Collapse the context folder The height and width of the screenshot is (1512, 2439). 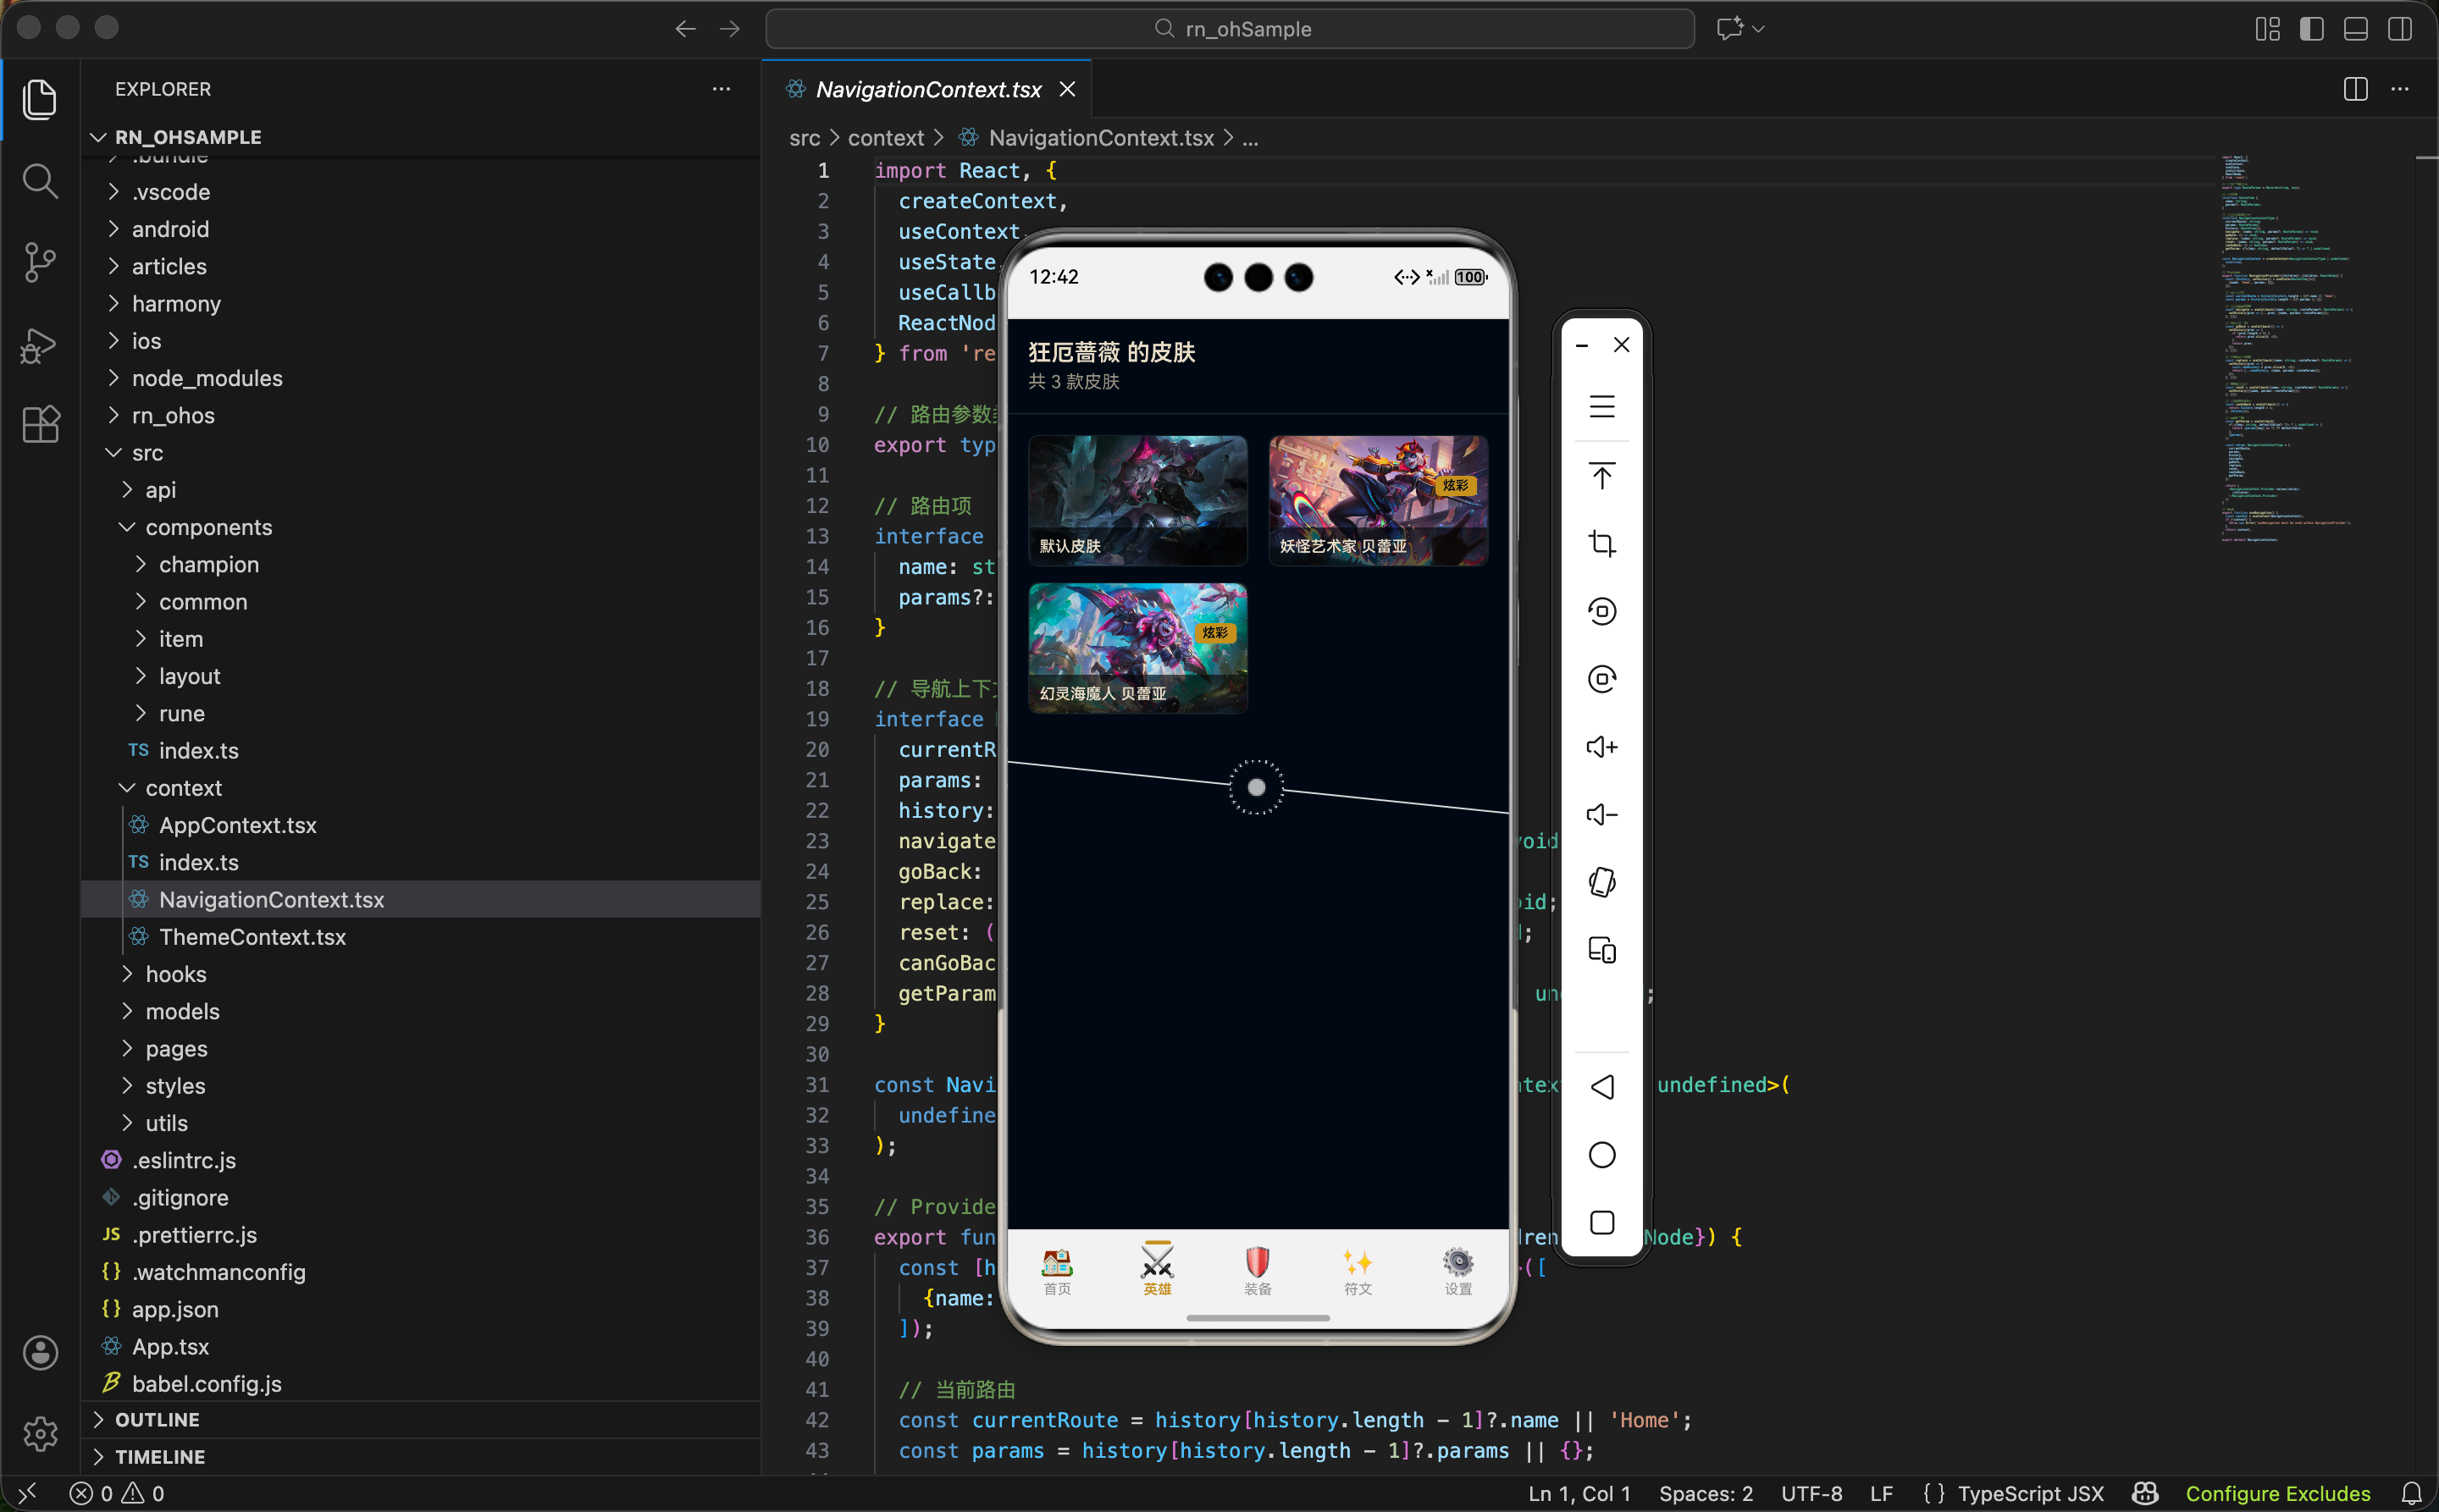coord(183,788)
